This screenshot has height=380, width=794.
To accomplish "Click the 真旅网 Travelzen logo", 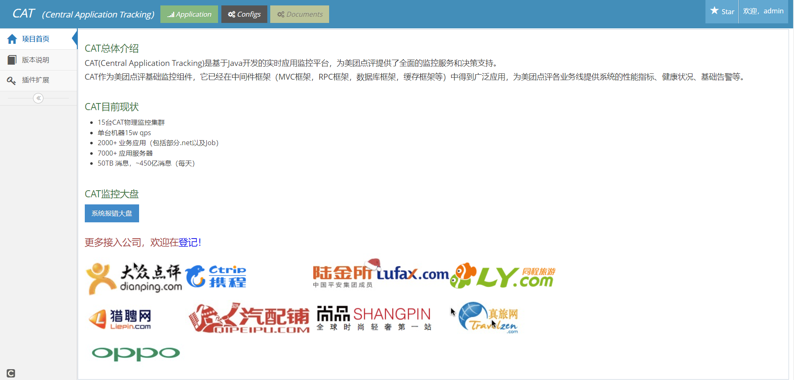I will click(x=489, y=318).
